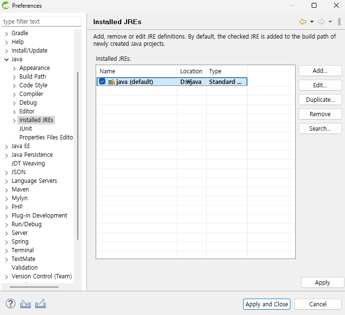Select JDT Weaving preferences item
Screen dimensions: 345x315
pos(28,164)
